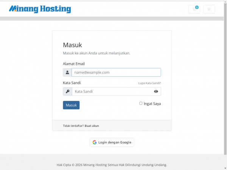Screen dimensions: 227x170
Task: Tick the Ingat Saya checkbox
Action: pyautogui.click(x=141, y=103)
